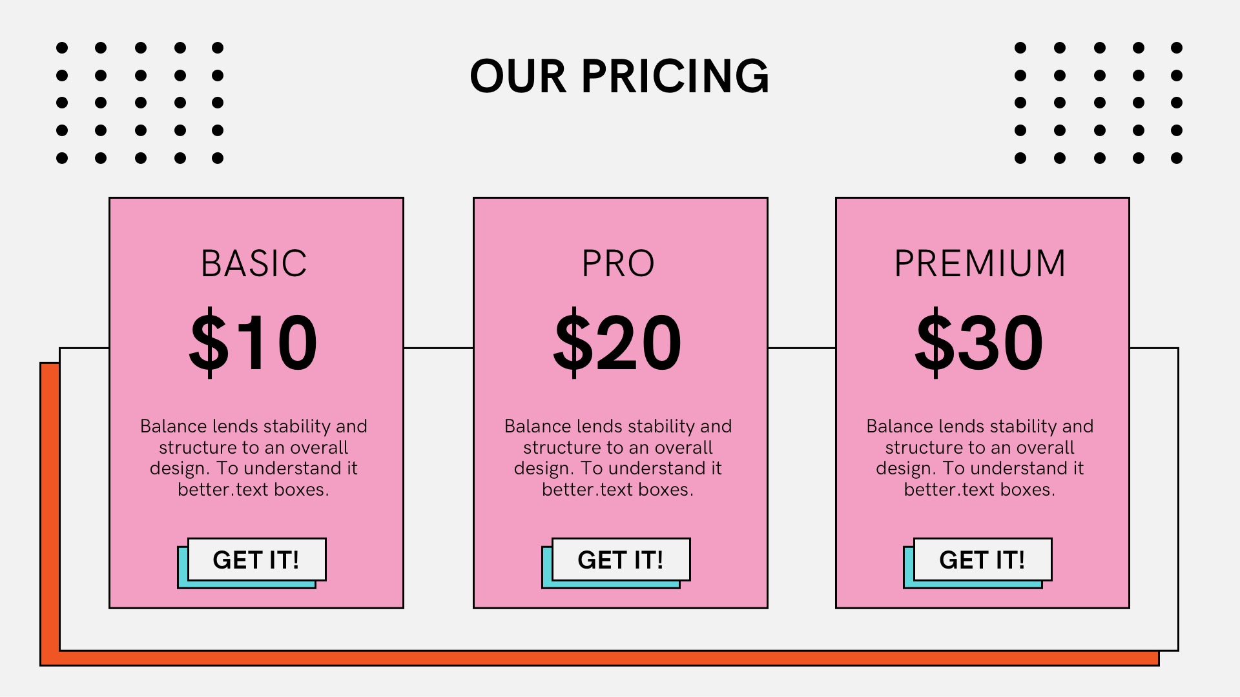Select the Premium plan description paragraph

click(x=980, y=458)
